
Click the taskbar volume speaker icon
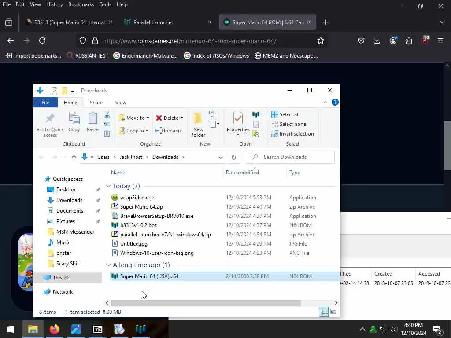tap(394, 329)
